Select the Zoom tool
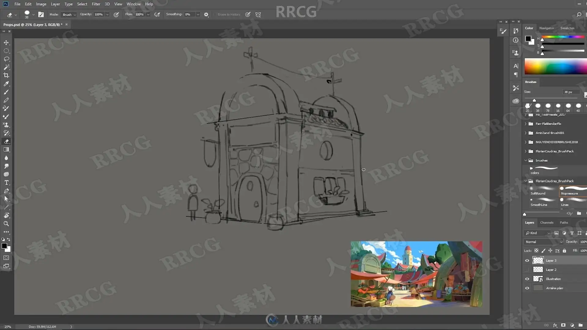Screen dimensions: 587x330 pos(6,224)
